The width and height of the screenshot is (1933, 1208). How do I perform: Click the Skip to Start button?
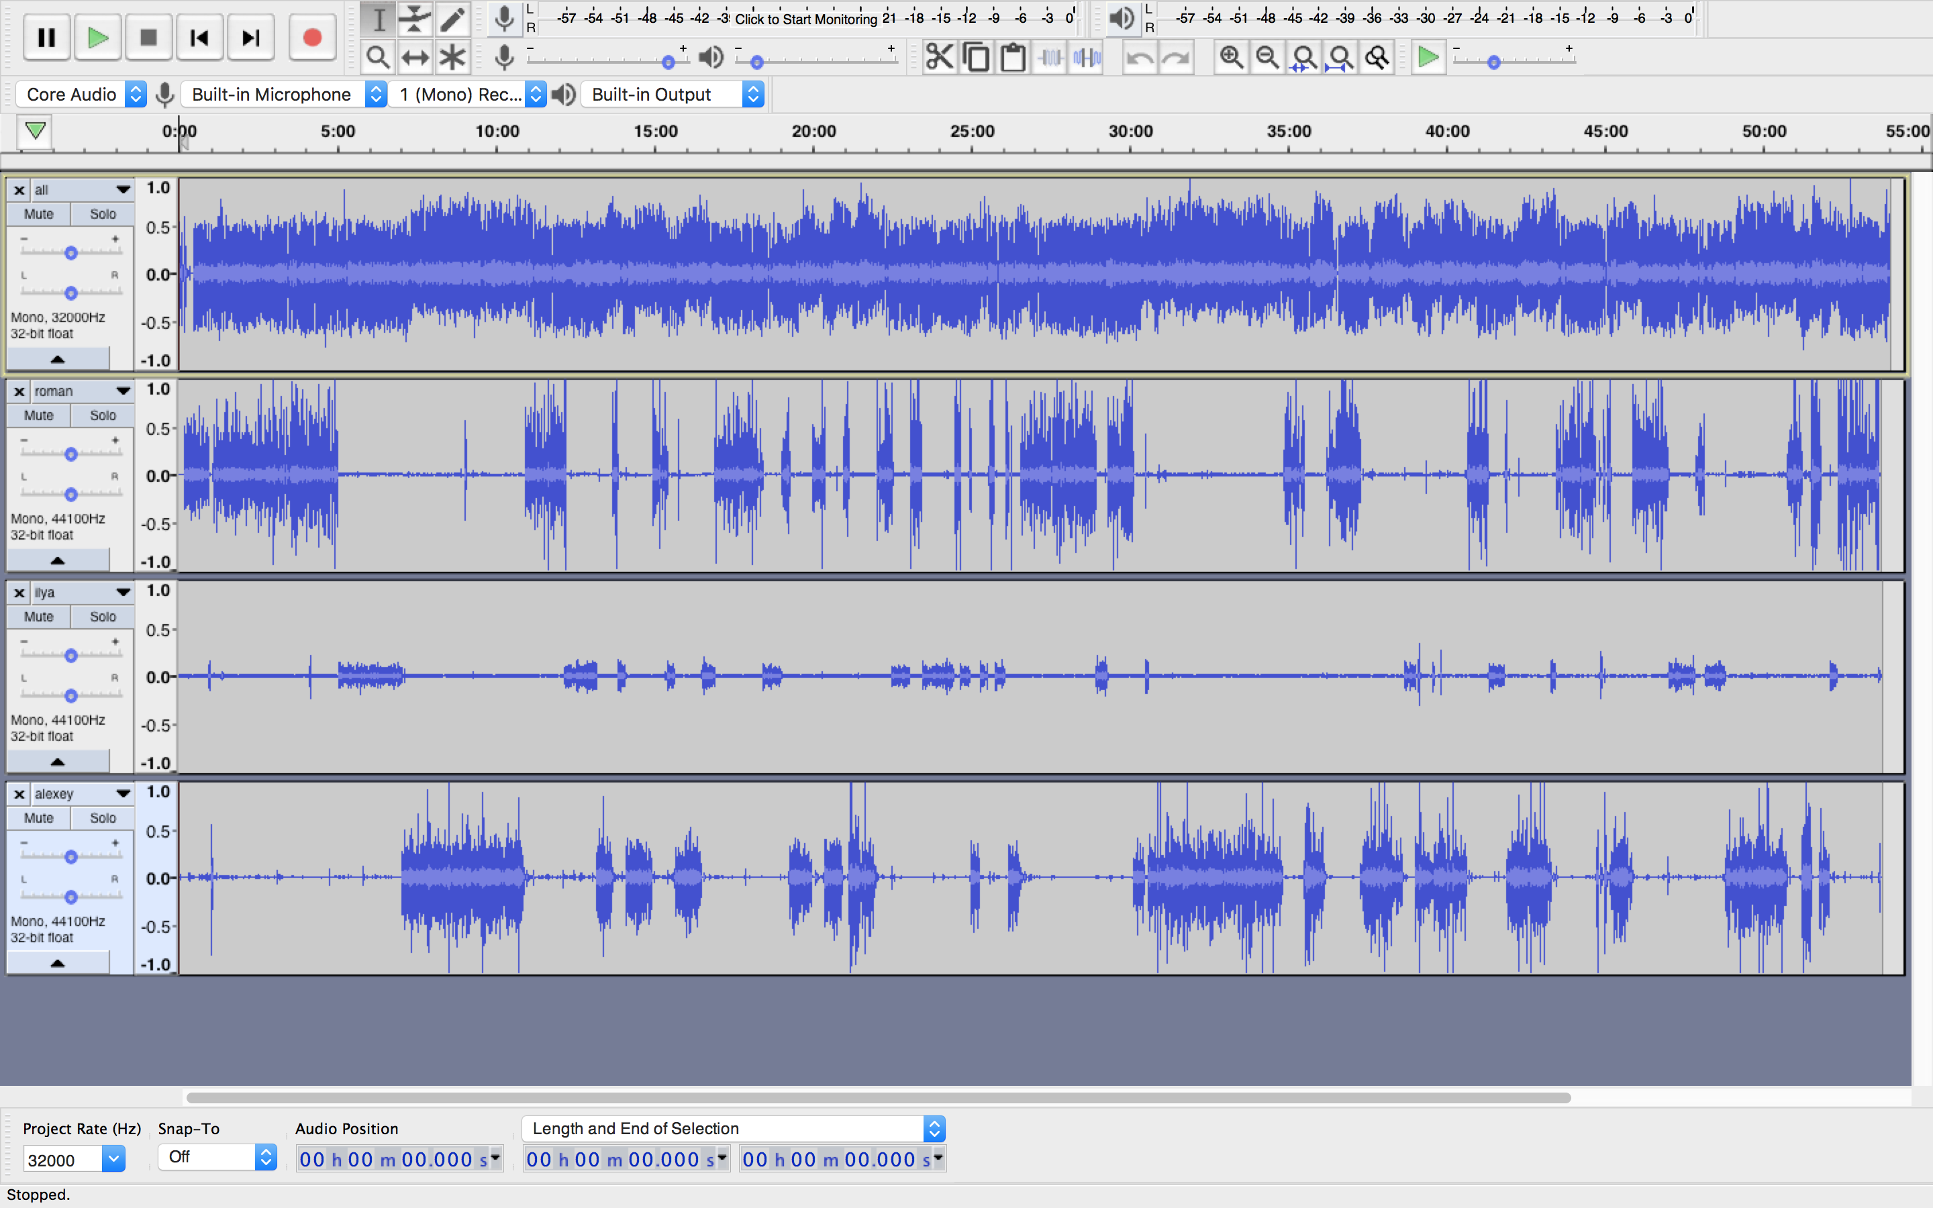point(199,38)
